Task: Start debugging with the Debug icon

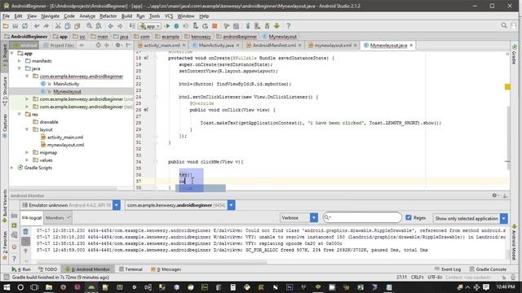Action: (176, 26)
